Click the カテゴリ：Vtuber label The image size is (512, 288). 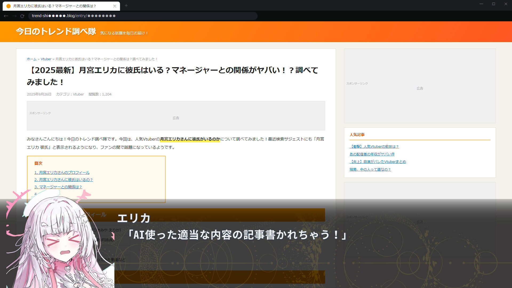(x=70, y=94)
